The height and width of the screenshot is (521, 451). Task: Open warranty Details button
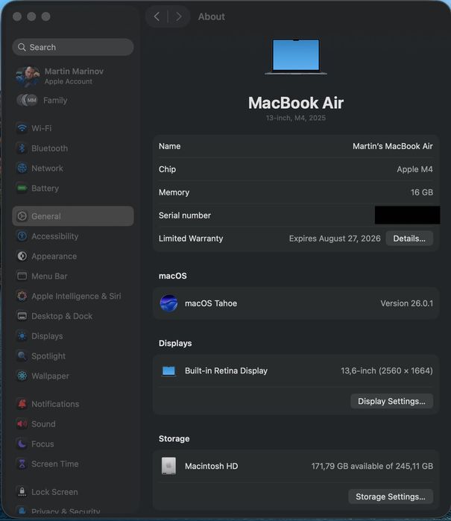coord(409,239)
